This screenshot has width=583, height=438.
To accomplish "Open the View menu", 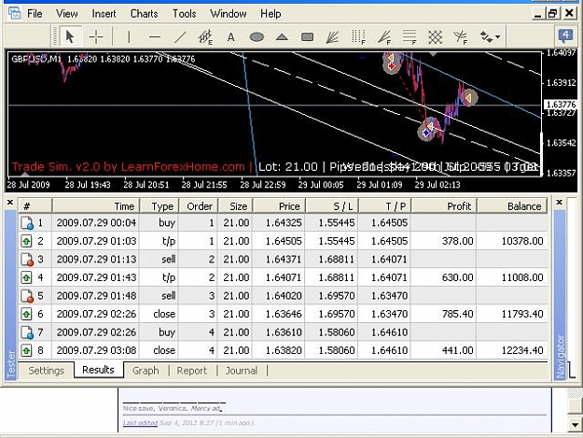I will (67, 14).
